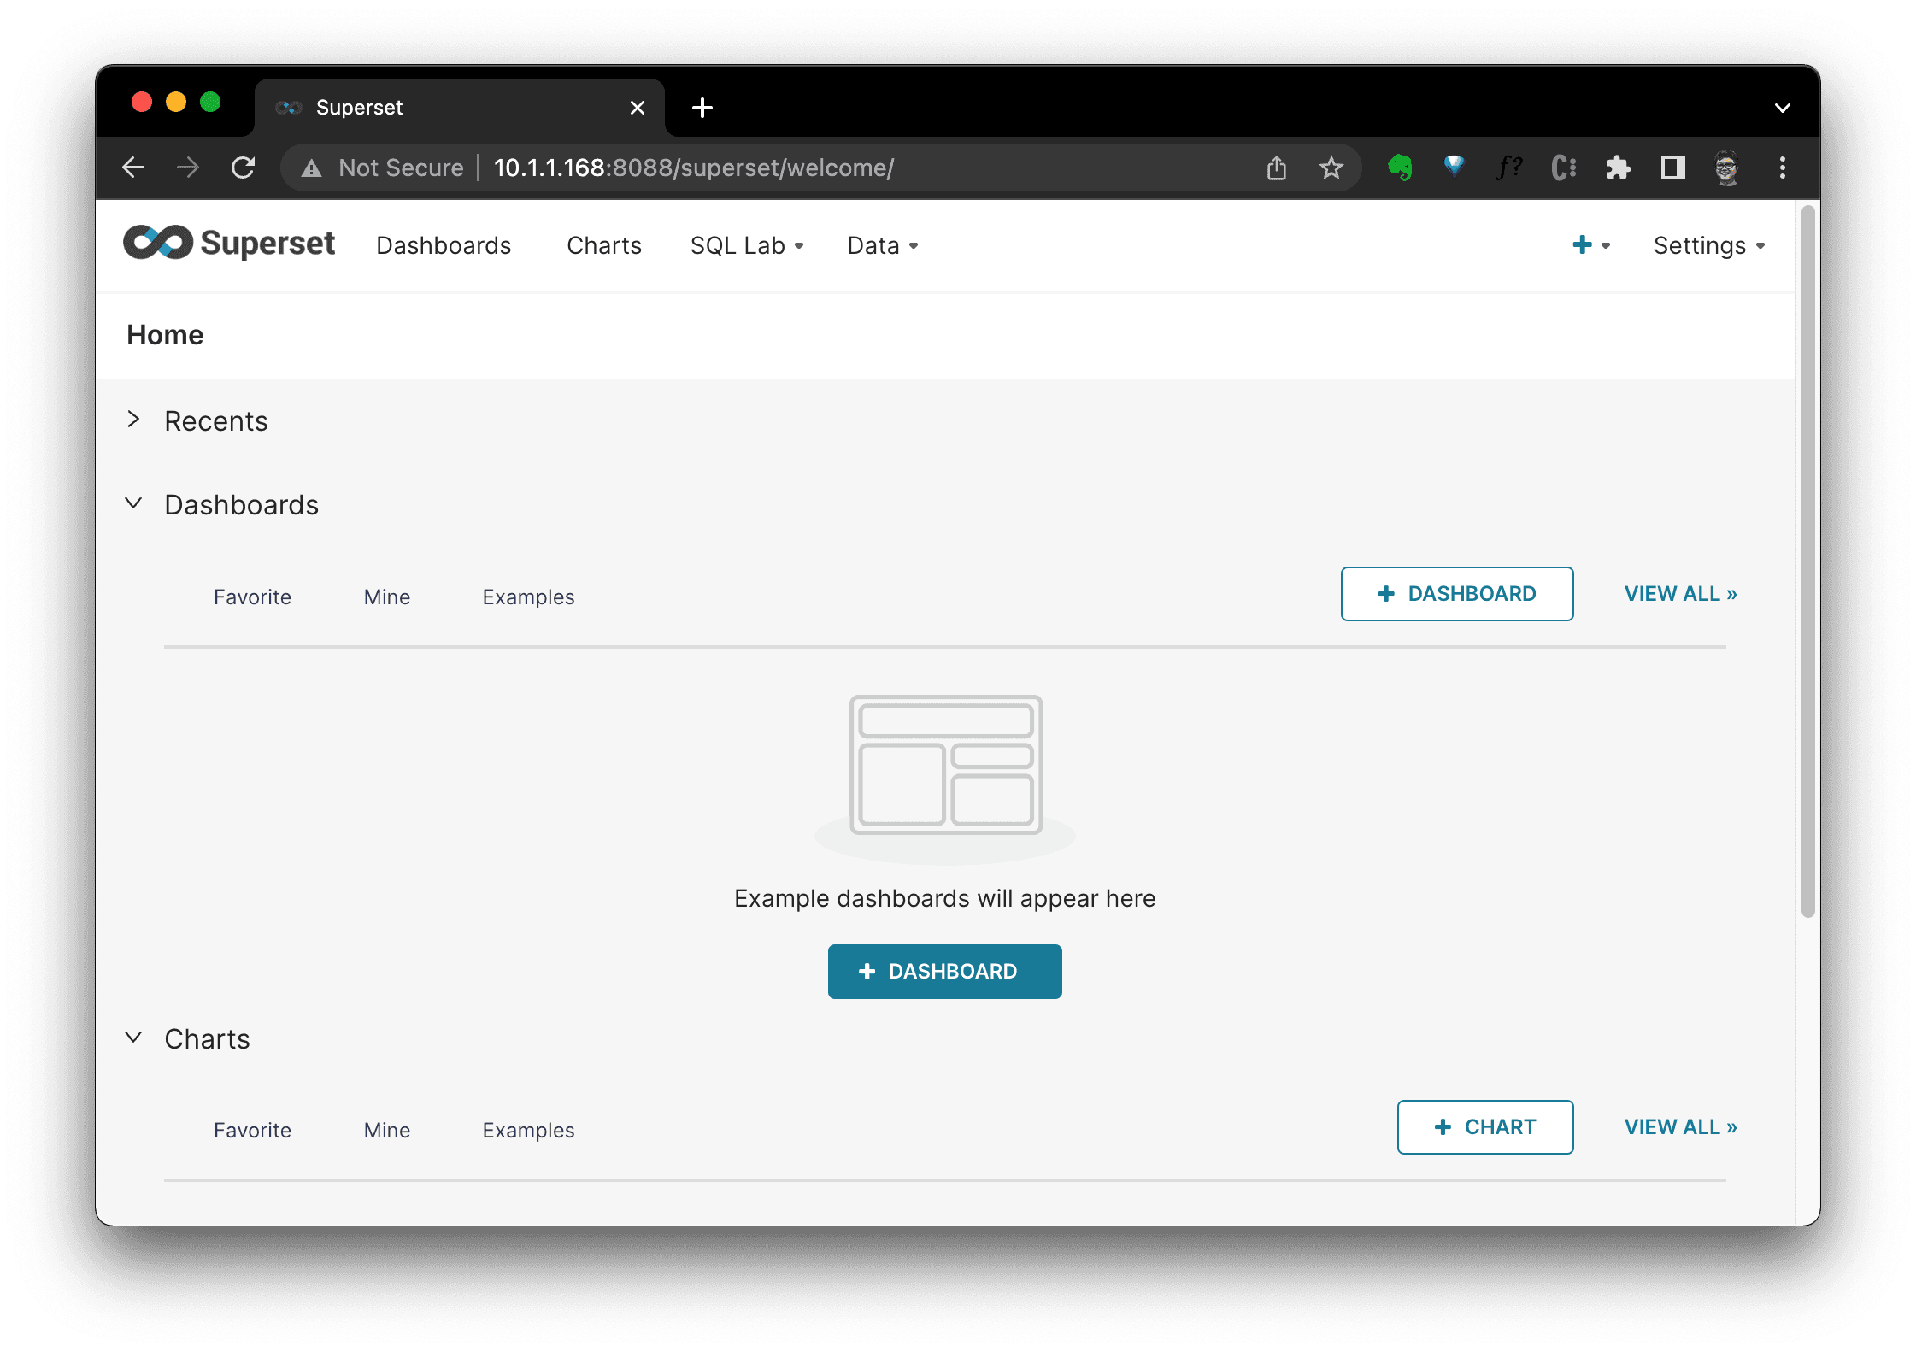Click the browser profile avatar
This screenshot has height=1352, width=1916.
[1726, 168]
